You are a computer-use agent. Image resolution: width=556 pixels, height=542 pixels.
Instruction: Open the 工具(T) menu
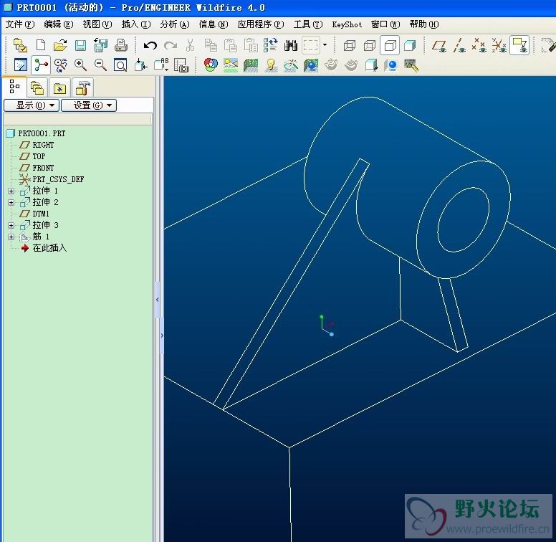tap(308, 24)
